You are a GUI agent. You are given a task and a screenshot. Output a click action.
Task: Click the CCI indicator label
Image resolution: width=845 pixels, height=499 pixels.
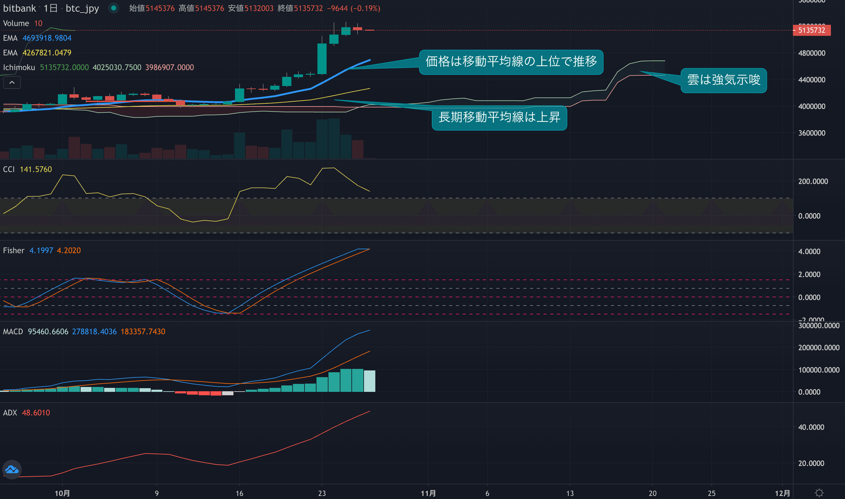point(9,169)
